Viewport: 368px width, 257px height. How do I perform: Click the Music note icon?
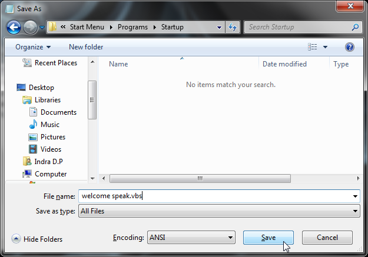point(33,124)
